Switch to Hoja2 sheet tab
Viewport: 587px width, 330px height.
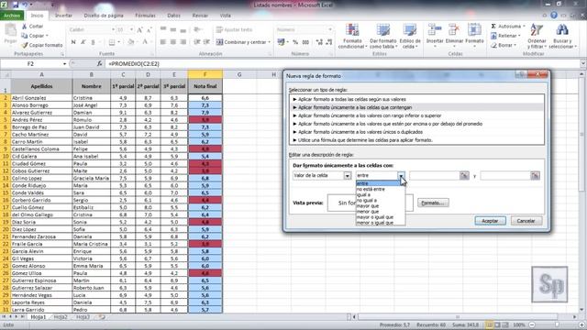[x=61, y=317]
